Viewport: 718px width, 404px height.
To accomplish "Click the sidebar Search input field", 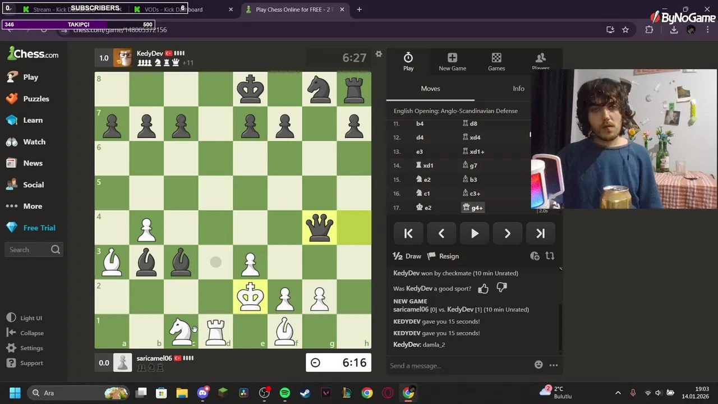I will point(34,250).
